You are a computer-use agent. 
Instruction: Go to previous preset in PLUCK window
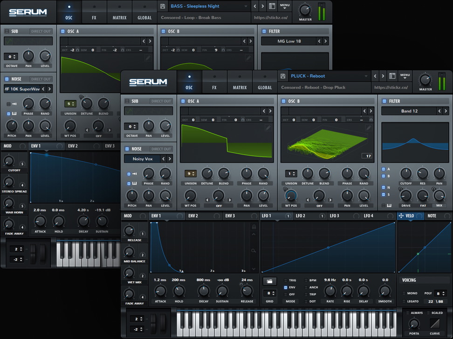(x=375, y=76)
